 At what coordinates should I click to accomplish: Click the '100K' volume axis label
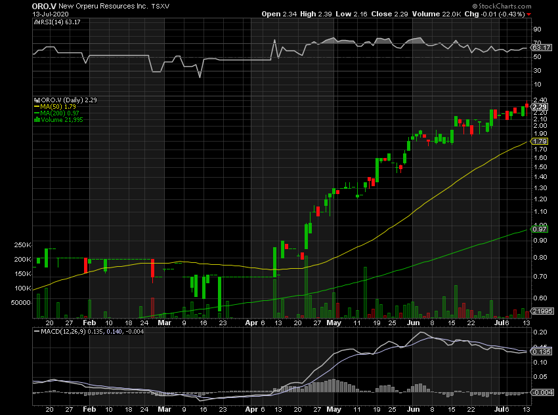(x=23, y=288)
